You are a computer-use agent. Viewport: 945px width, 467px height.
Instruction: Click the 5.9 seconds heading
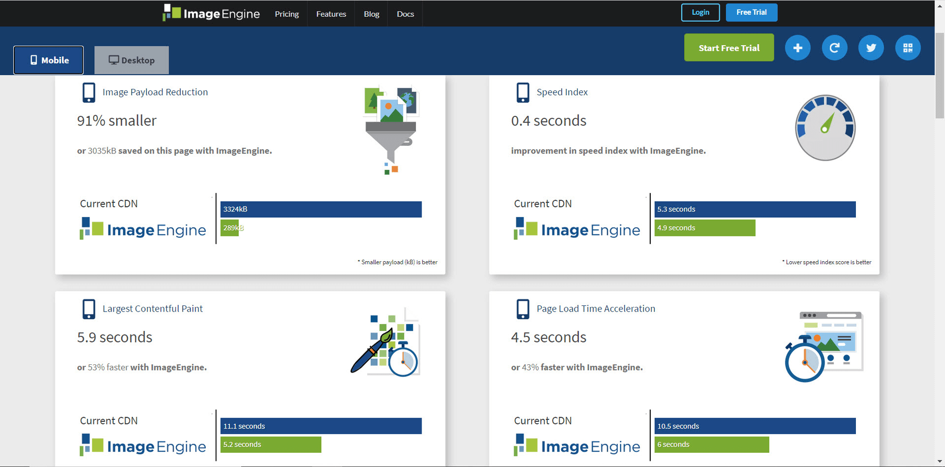coord(115,337)
